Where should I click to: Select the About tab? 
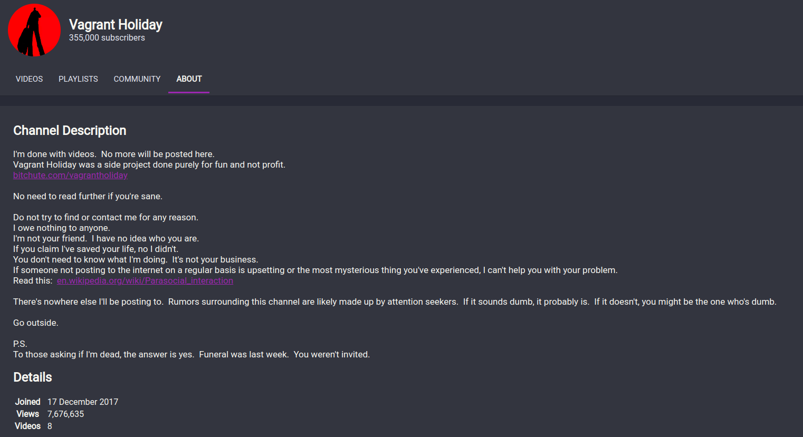coord(189,79)
